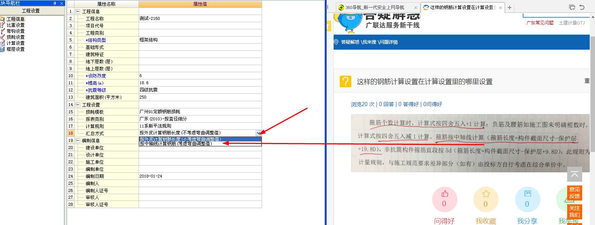Open 弯钩设置 in the navigation panel
The height and width of the screenshot is (225, 595).
click(15, 31)
